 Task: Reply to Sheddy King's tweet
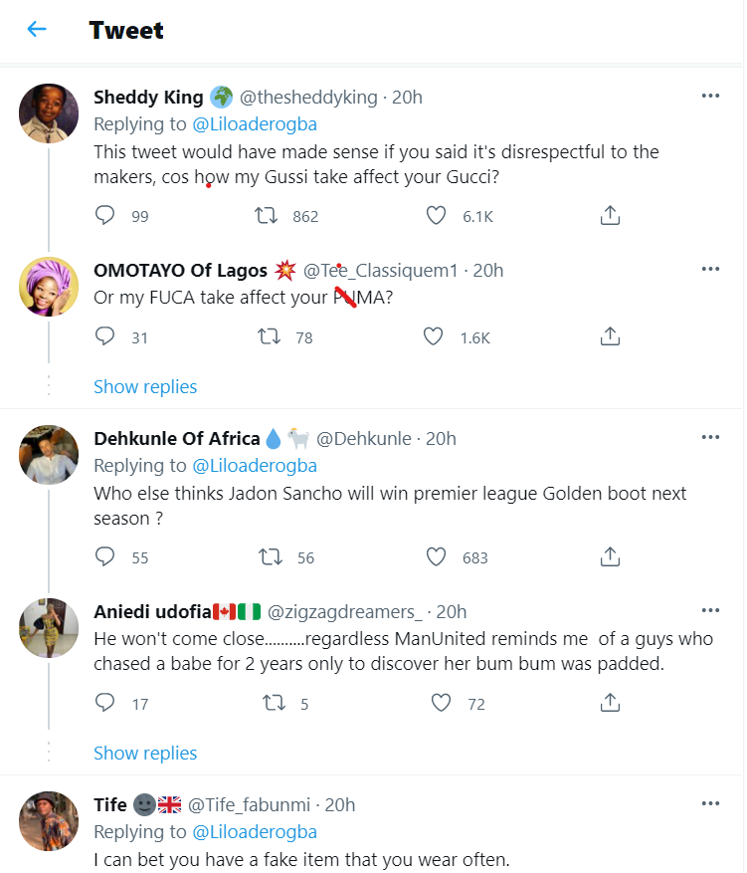tap(105, 216)
